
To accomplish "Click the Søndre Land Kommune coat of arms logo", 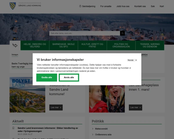I will tap(13, 6).
